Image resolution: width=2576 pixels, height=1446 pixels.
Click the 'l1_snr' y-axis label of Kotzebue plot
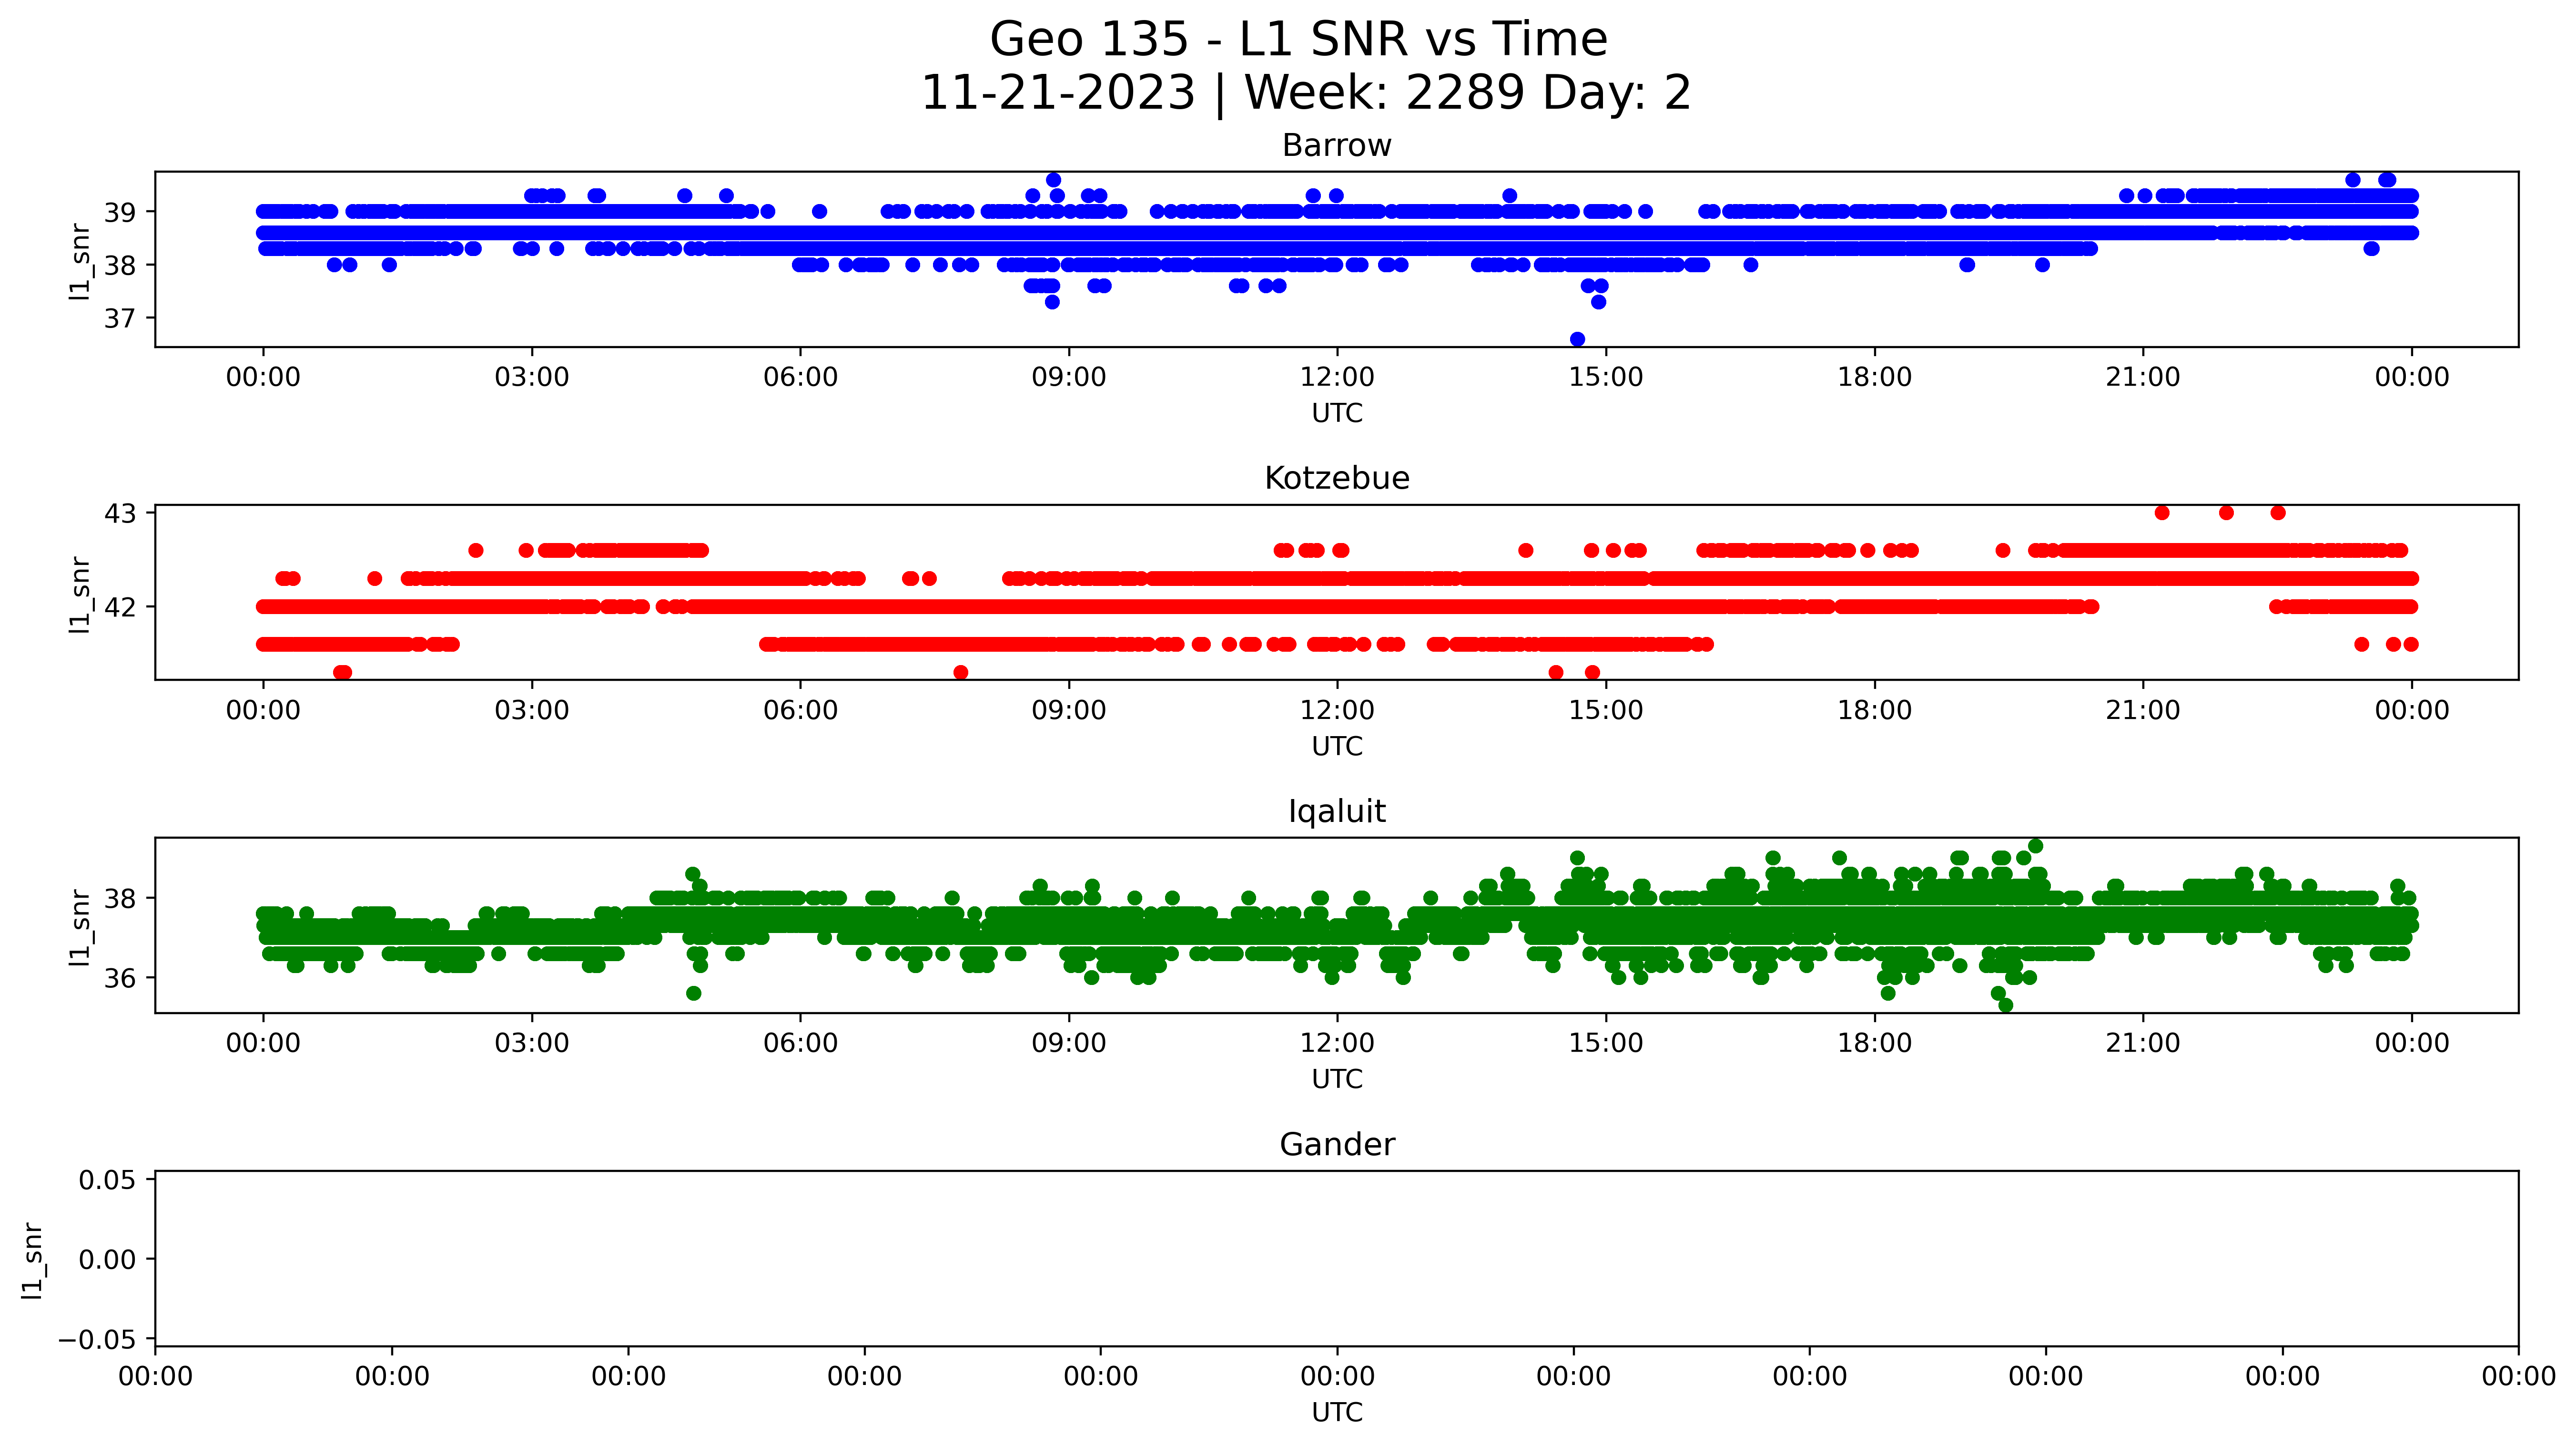(79, 595)
